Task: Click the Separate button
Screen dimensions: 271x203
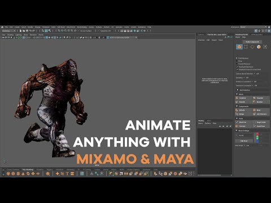Action: pyautogui.click(x=261, y=98)
